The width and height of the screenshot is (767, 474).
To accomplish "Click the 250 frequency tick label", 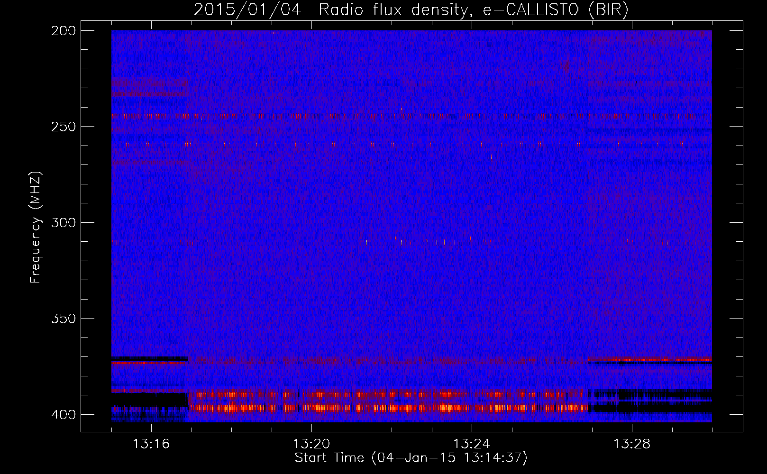I will tap(64, 127).
